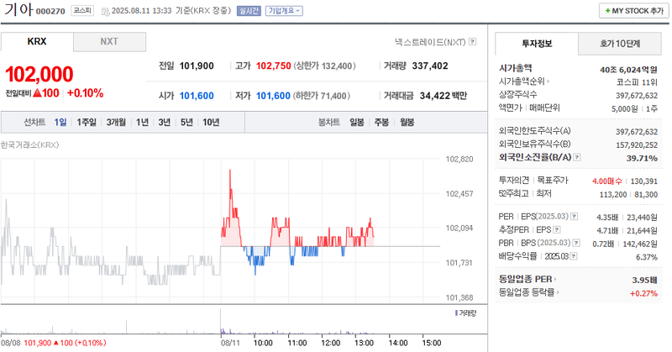
Task: Click the +0.10% change percentage beside 전일대비
Action: pos(86,93)
